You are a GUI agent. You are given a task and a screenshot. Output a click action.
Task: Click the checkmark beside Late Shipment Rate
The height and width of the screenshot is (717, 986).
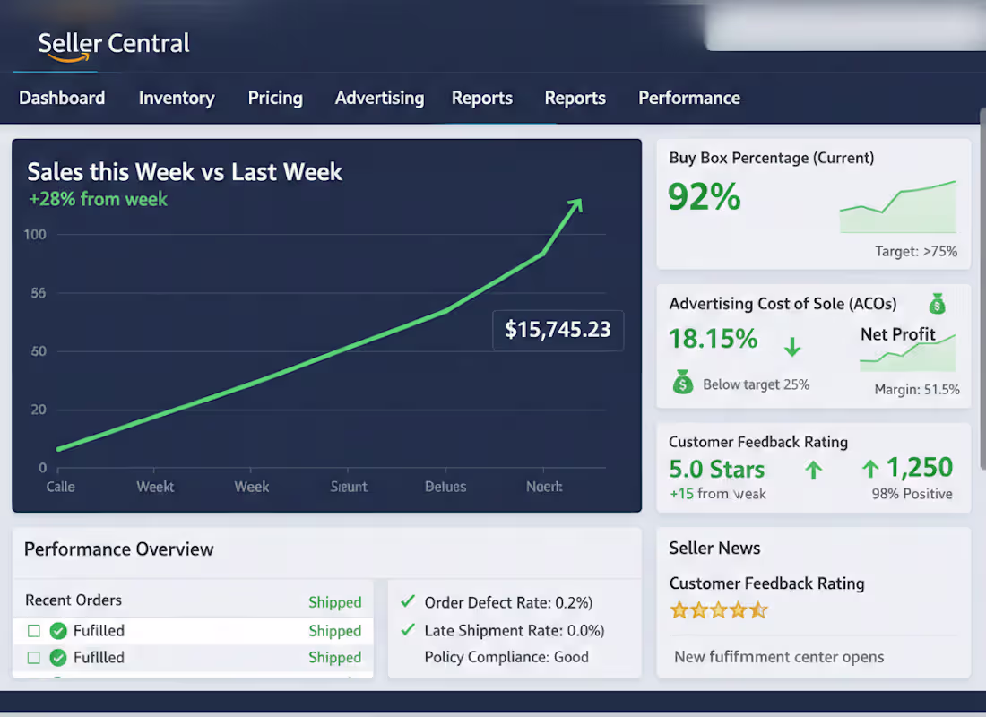(408, 629)
